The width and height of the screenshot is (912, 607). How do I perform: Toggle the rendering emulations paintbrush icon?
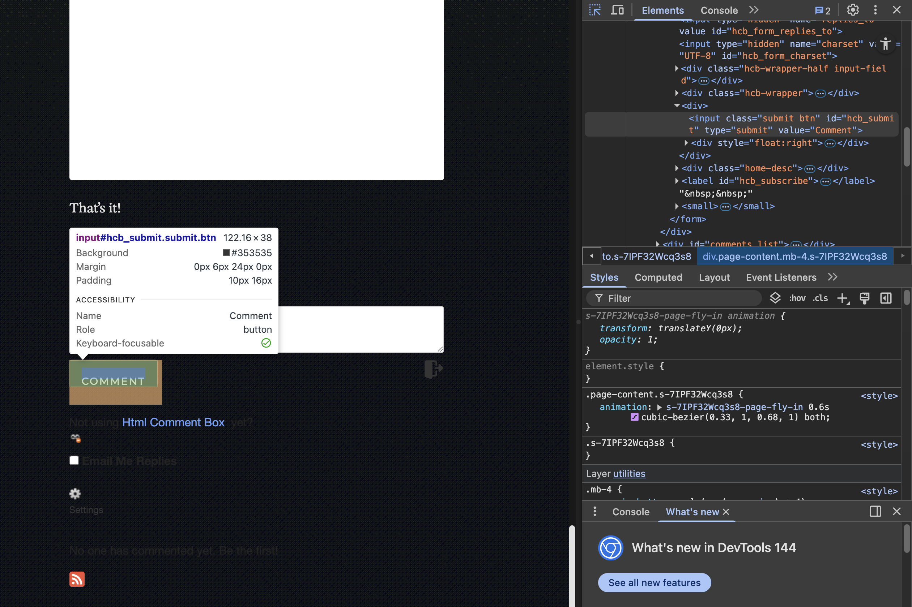(864, 298)
